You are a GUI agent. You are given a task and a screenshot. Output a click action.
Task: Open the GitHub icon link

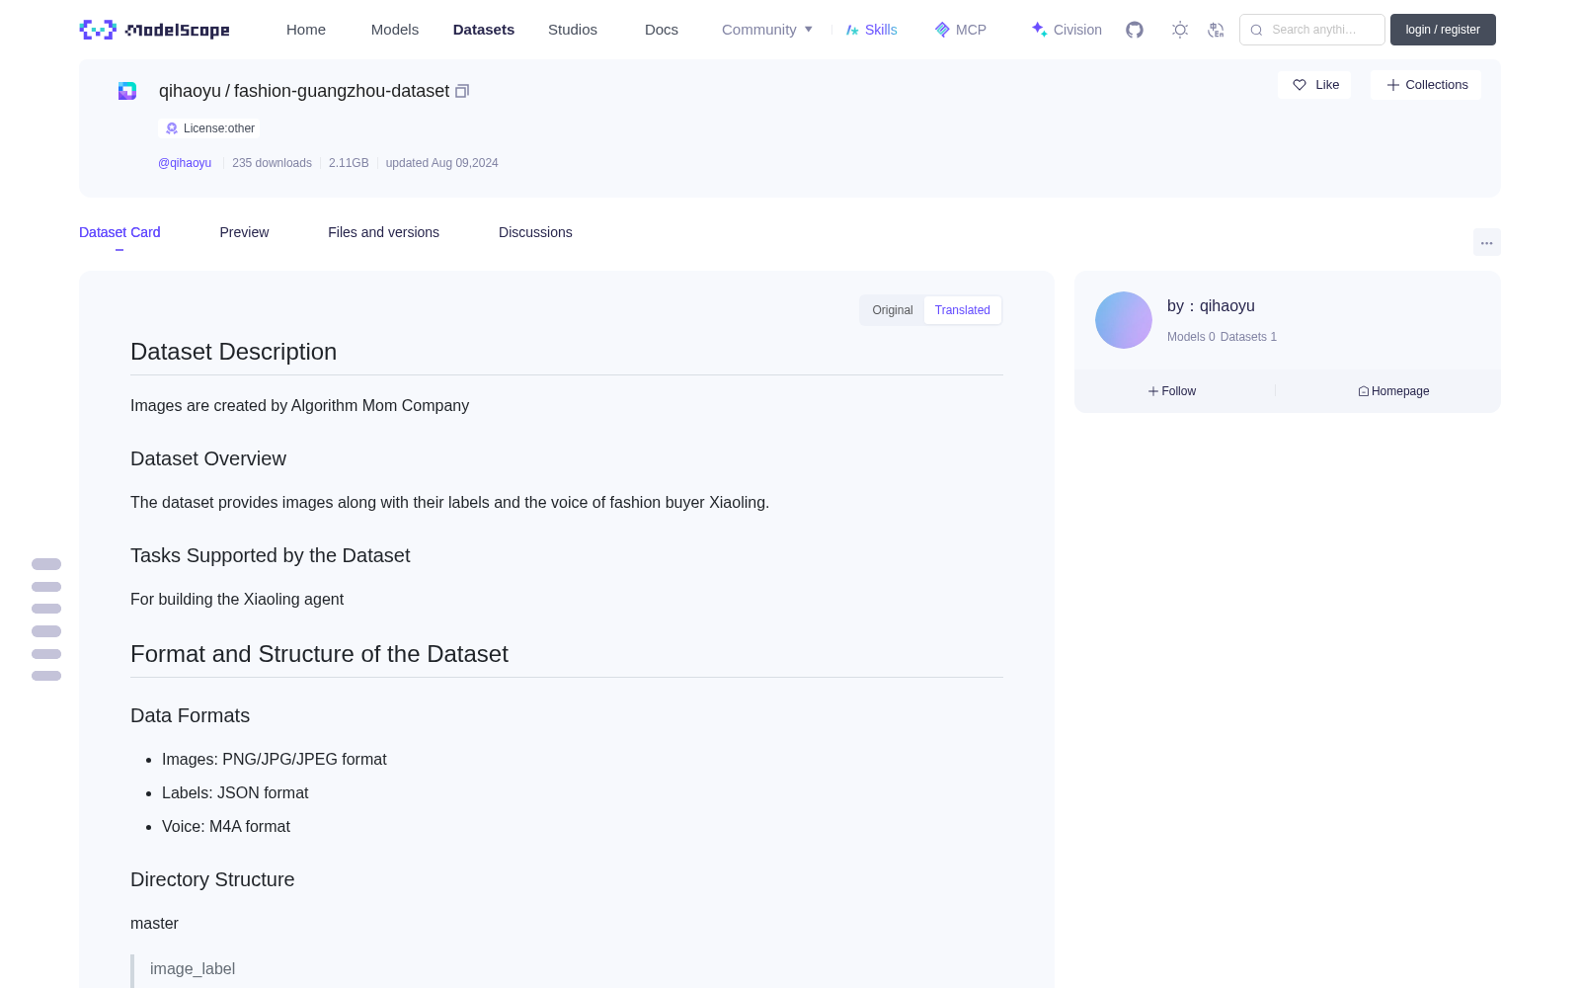[1135, 30]
